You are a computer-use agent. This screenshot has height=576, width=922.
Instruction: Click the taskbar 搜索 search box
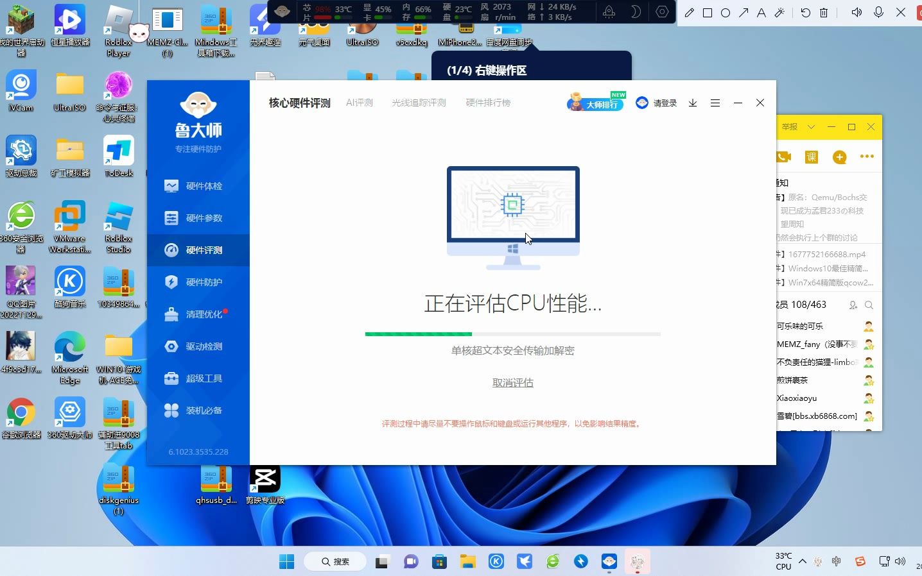point(335,562)
